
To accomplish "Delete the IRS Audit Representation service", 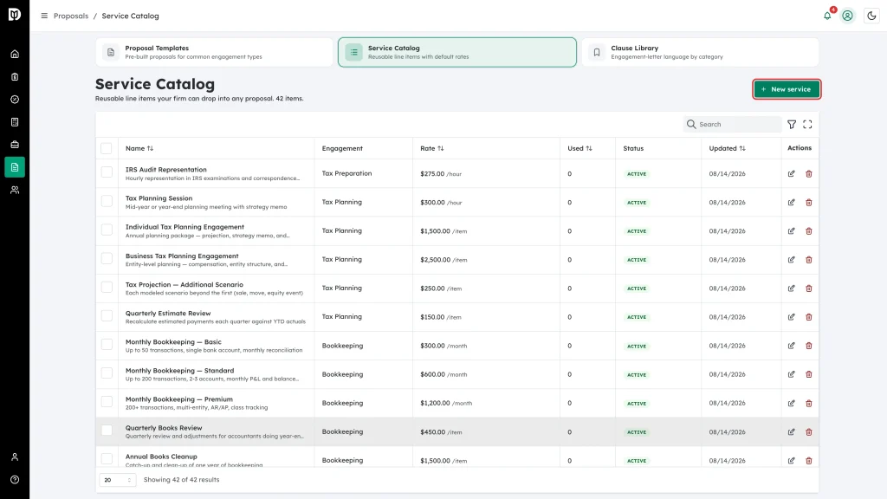I will (809, 173).
